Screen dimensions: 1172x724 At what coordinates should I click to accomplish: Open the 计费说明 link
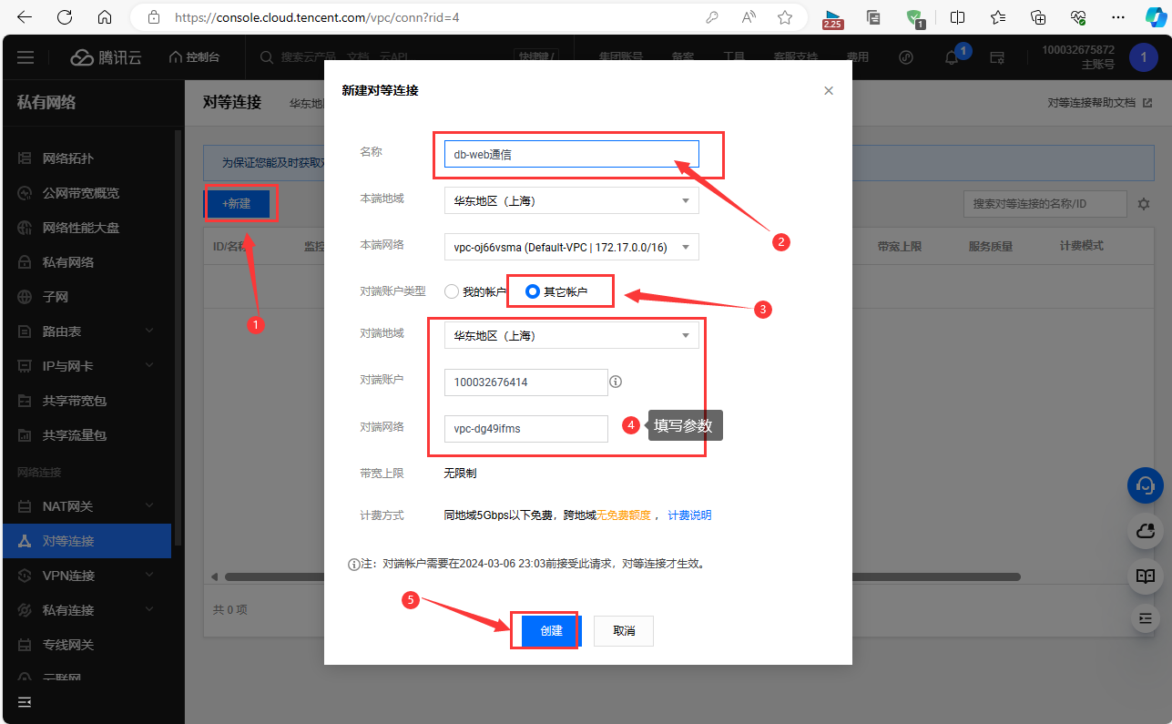pos(689,515)
